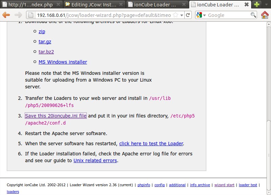
Task: Open the loaders footer link
Action: click(13, 192)
